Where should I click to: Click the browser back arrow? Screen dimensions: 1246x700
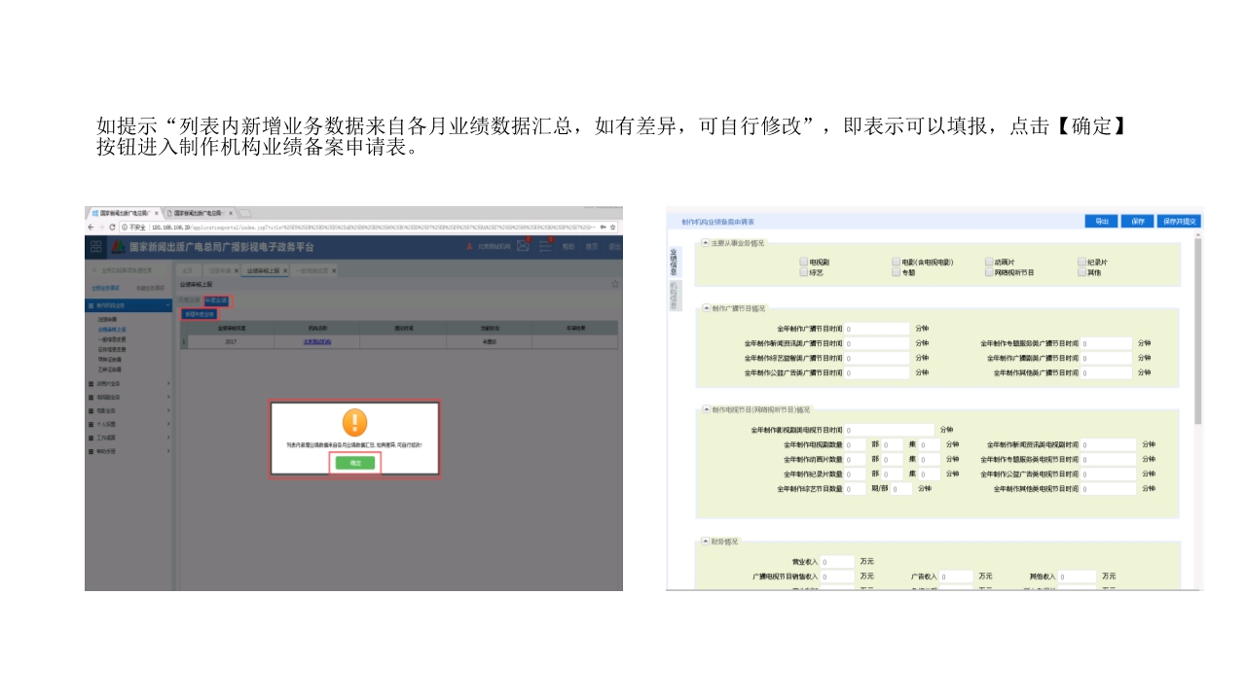(90, 227)
